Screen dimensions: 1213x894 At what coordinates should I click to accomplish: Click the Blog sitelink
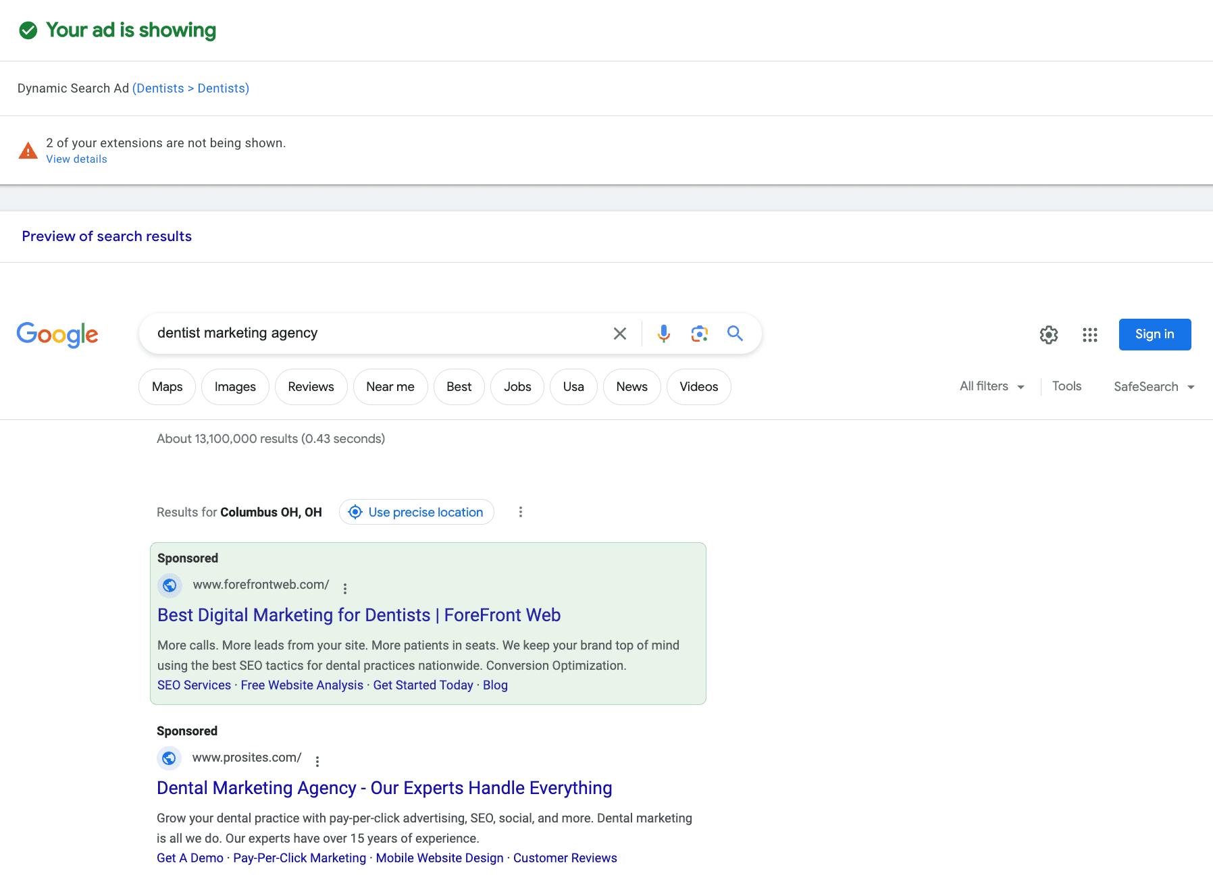point(495,685)
